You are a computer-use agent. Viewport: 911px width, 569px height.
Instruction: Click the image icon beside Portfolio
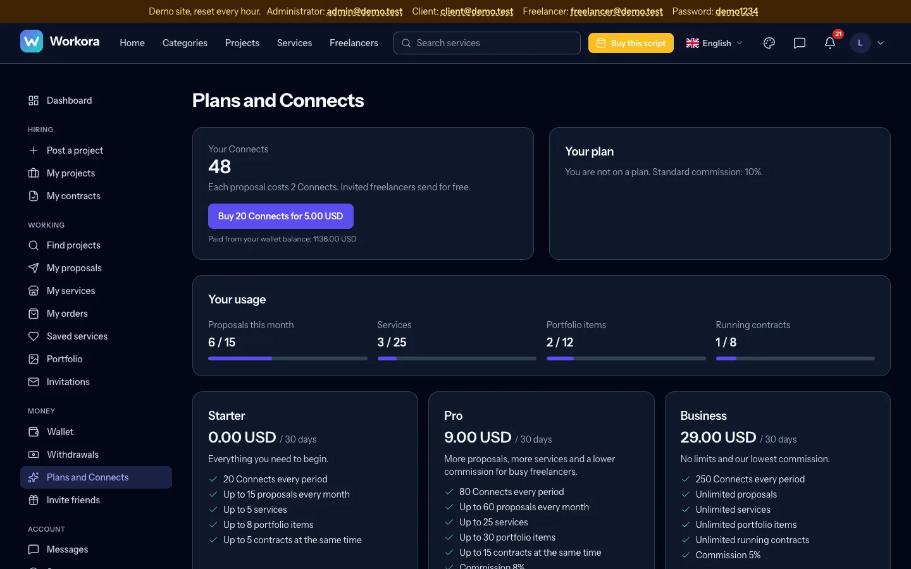34,359
